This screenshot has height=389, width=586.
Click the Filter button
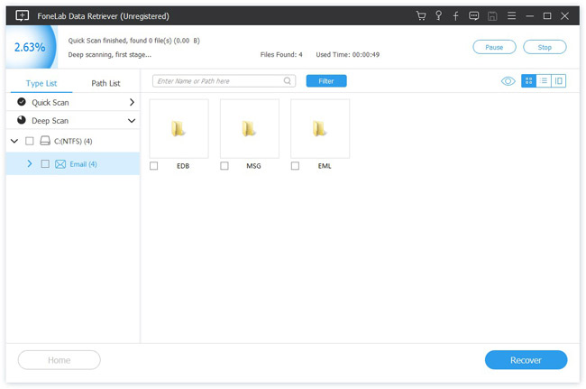coord(326,81)
